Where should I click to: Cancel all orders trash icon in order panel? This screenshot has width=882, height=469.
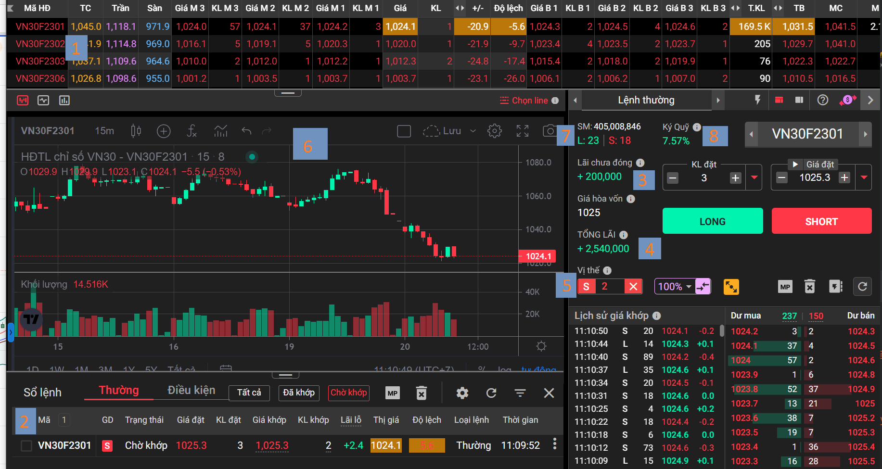click(x=810, y=287)
